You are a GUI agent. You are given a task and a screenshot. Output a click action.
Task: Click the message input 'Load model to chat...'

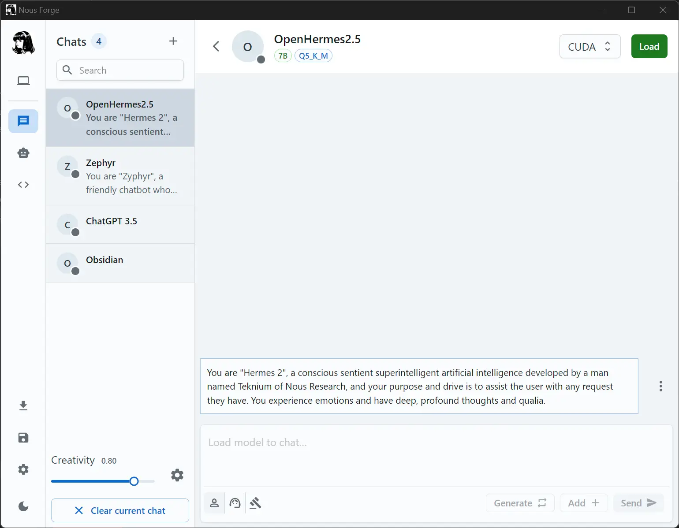click(436, 455)
